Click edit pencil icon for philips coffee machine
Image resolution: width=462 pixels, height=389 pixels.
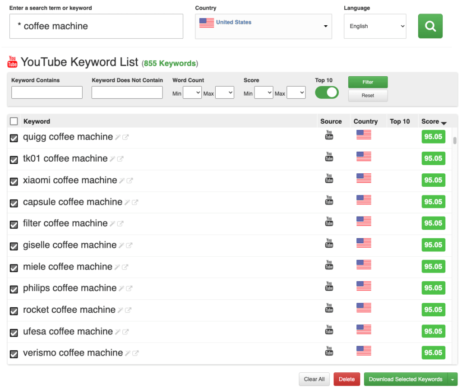click(121, 288)
